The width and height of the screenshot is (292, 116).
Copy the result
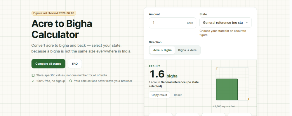pos(159,95)
